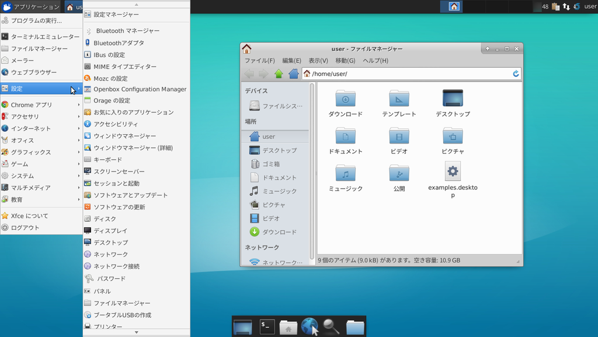The height and width of the screenshot is (337, 598).
Task: Open the ダウンロード folder icon in file view
Action: coord(346,99)
